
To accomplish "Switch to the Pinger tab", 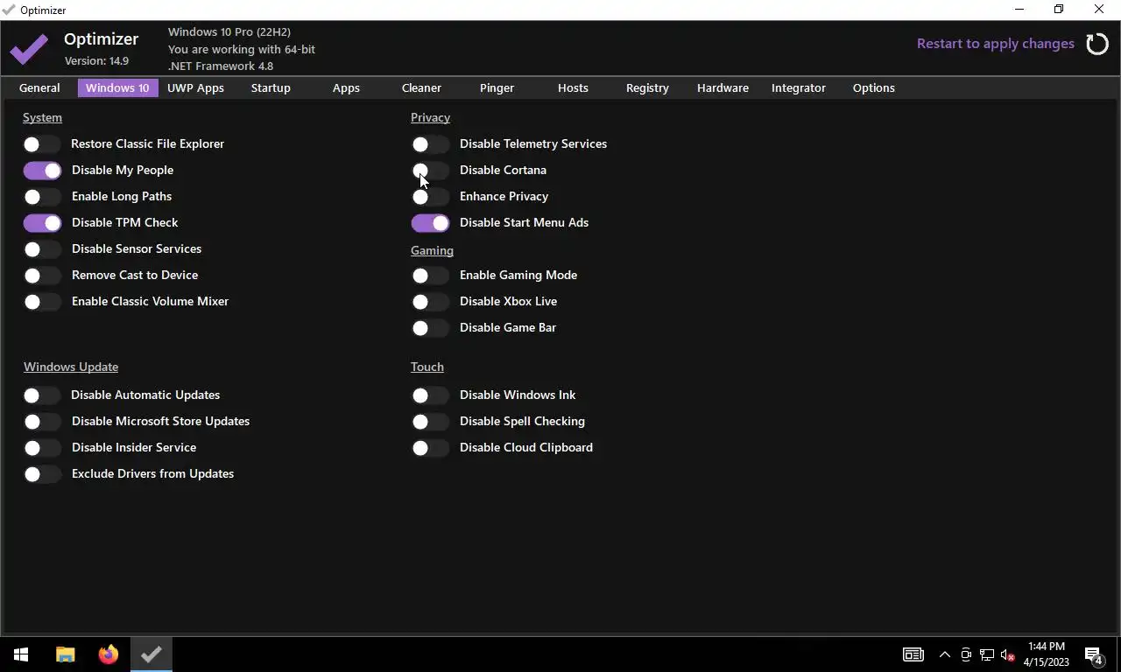I will [497, 87].
